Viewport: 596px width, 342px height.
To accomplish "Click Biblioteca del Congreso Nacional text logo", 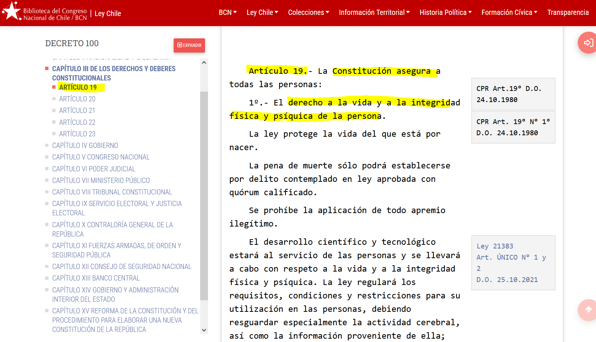I will coord(55,14).
